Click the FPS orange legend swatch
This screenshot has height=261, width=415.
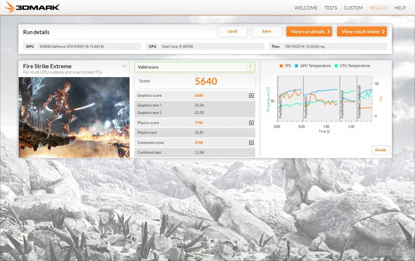click(x=281, y=66)
